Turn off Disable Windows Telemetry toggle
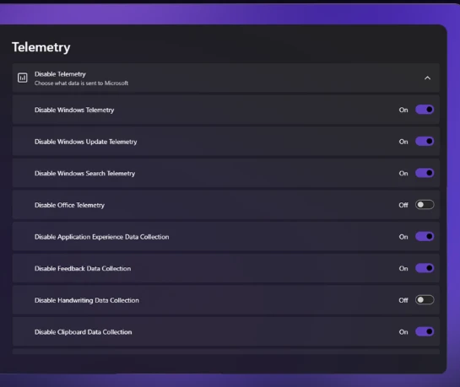The image size is (460, 387). [x=425, y=110]
